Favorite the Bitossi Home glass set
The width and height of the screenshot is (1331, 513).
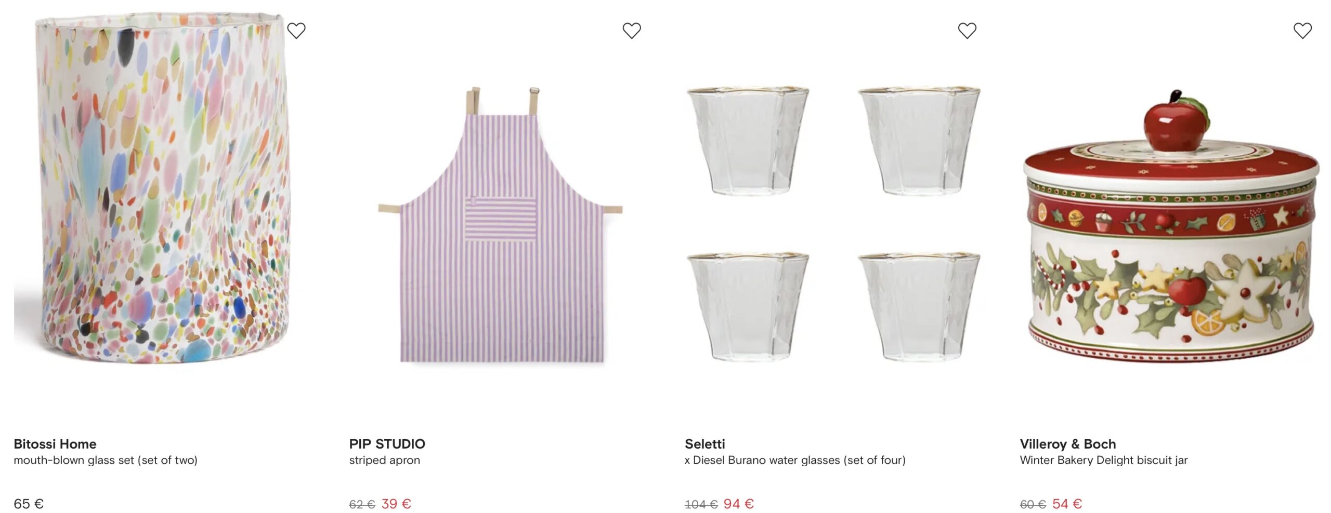click(x=296, y=31)
